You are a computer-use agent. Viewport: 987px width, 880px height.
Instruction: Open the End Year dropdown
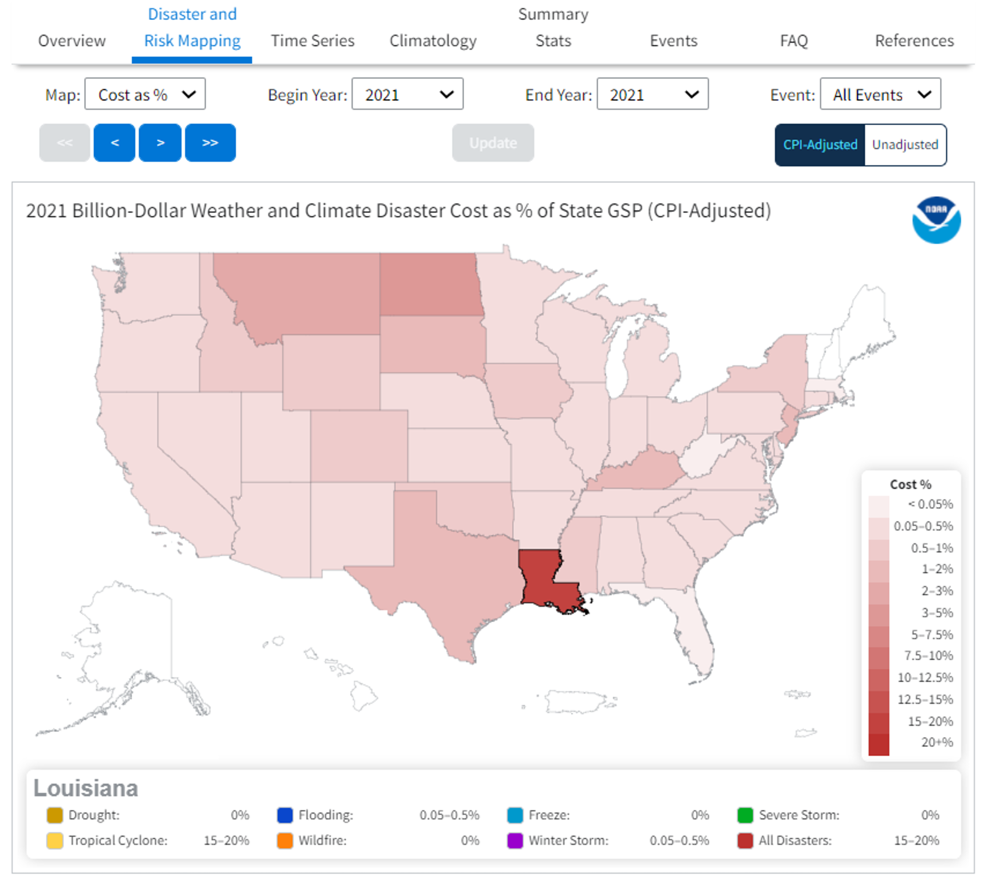pos(652,94)
